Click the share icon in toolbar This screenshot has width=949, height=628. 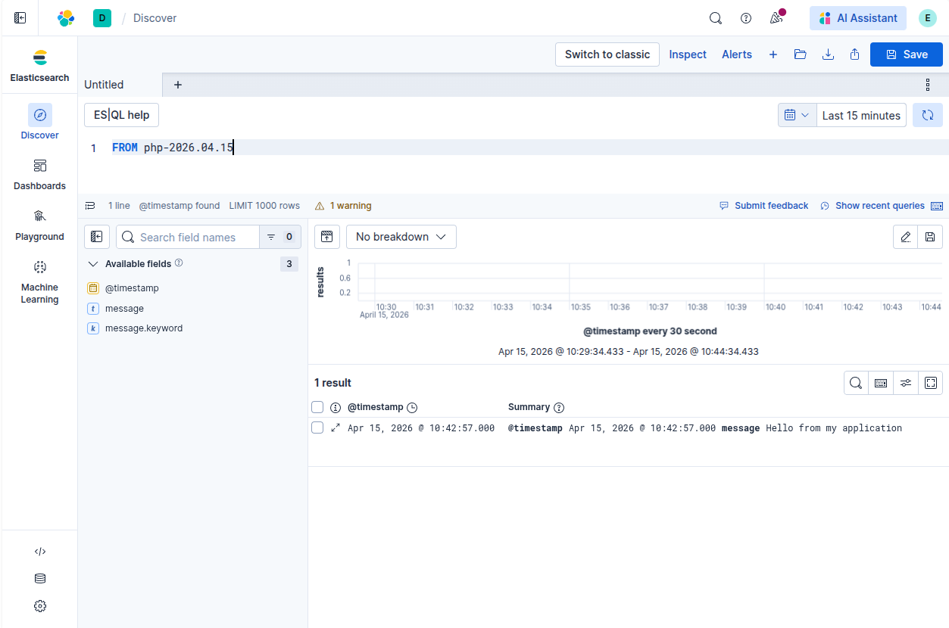[855, 54]
